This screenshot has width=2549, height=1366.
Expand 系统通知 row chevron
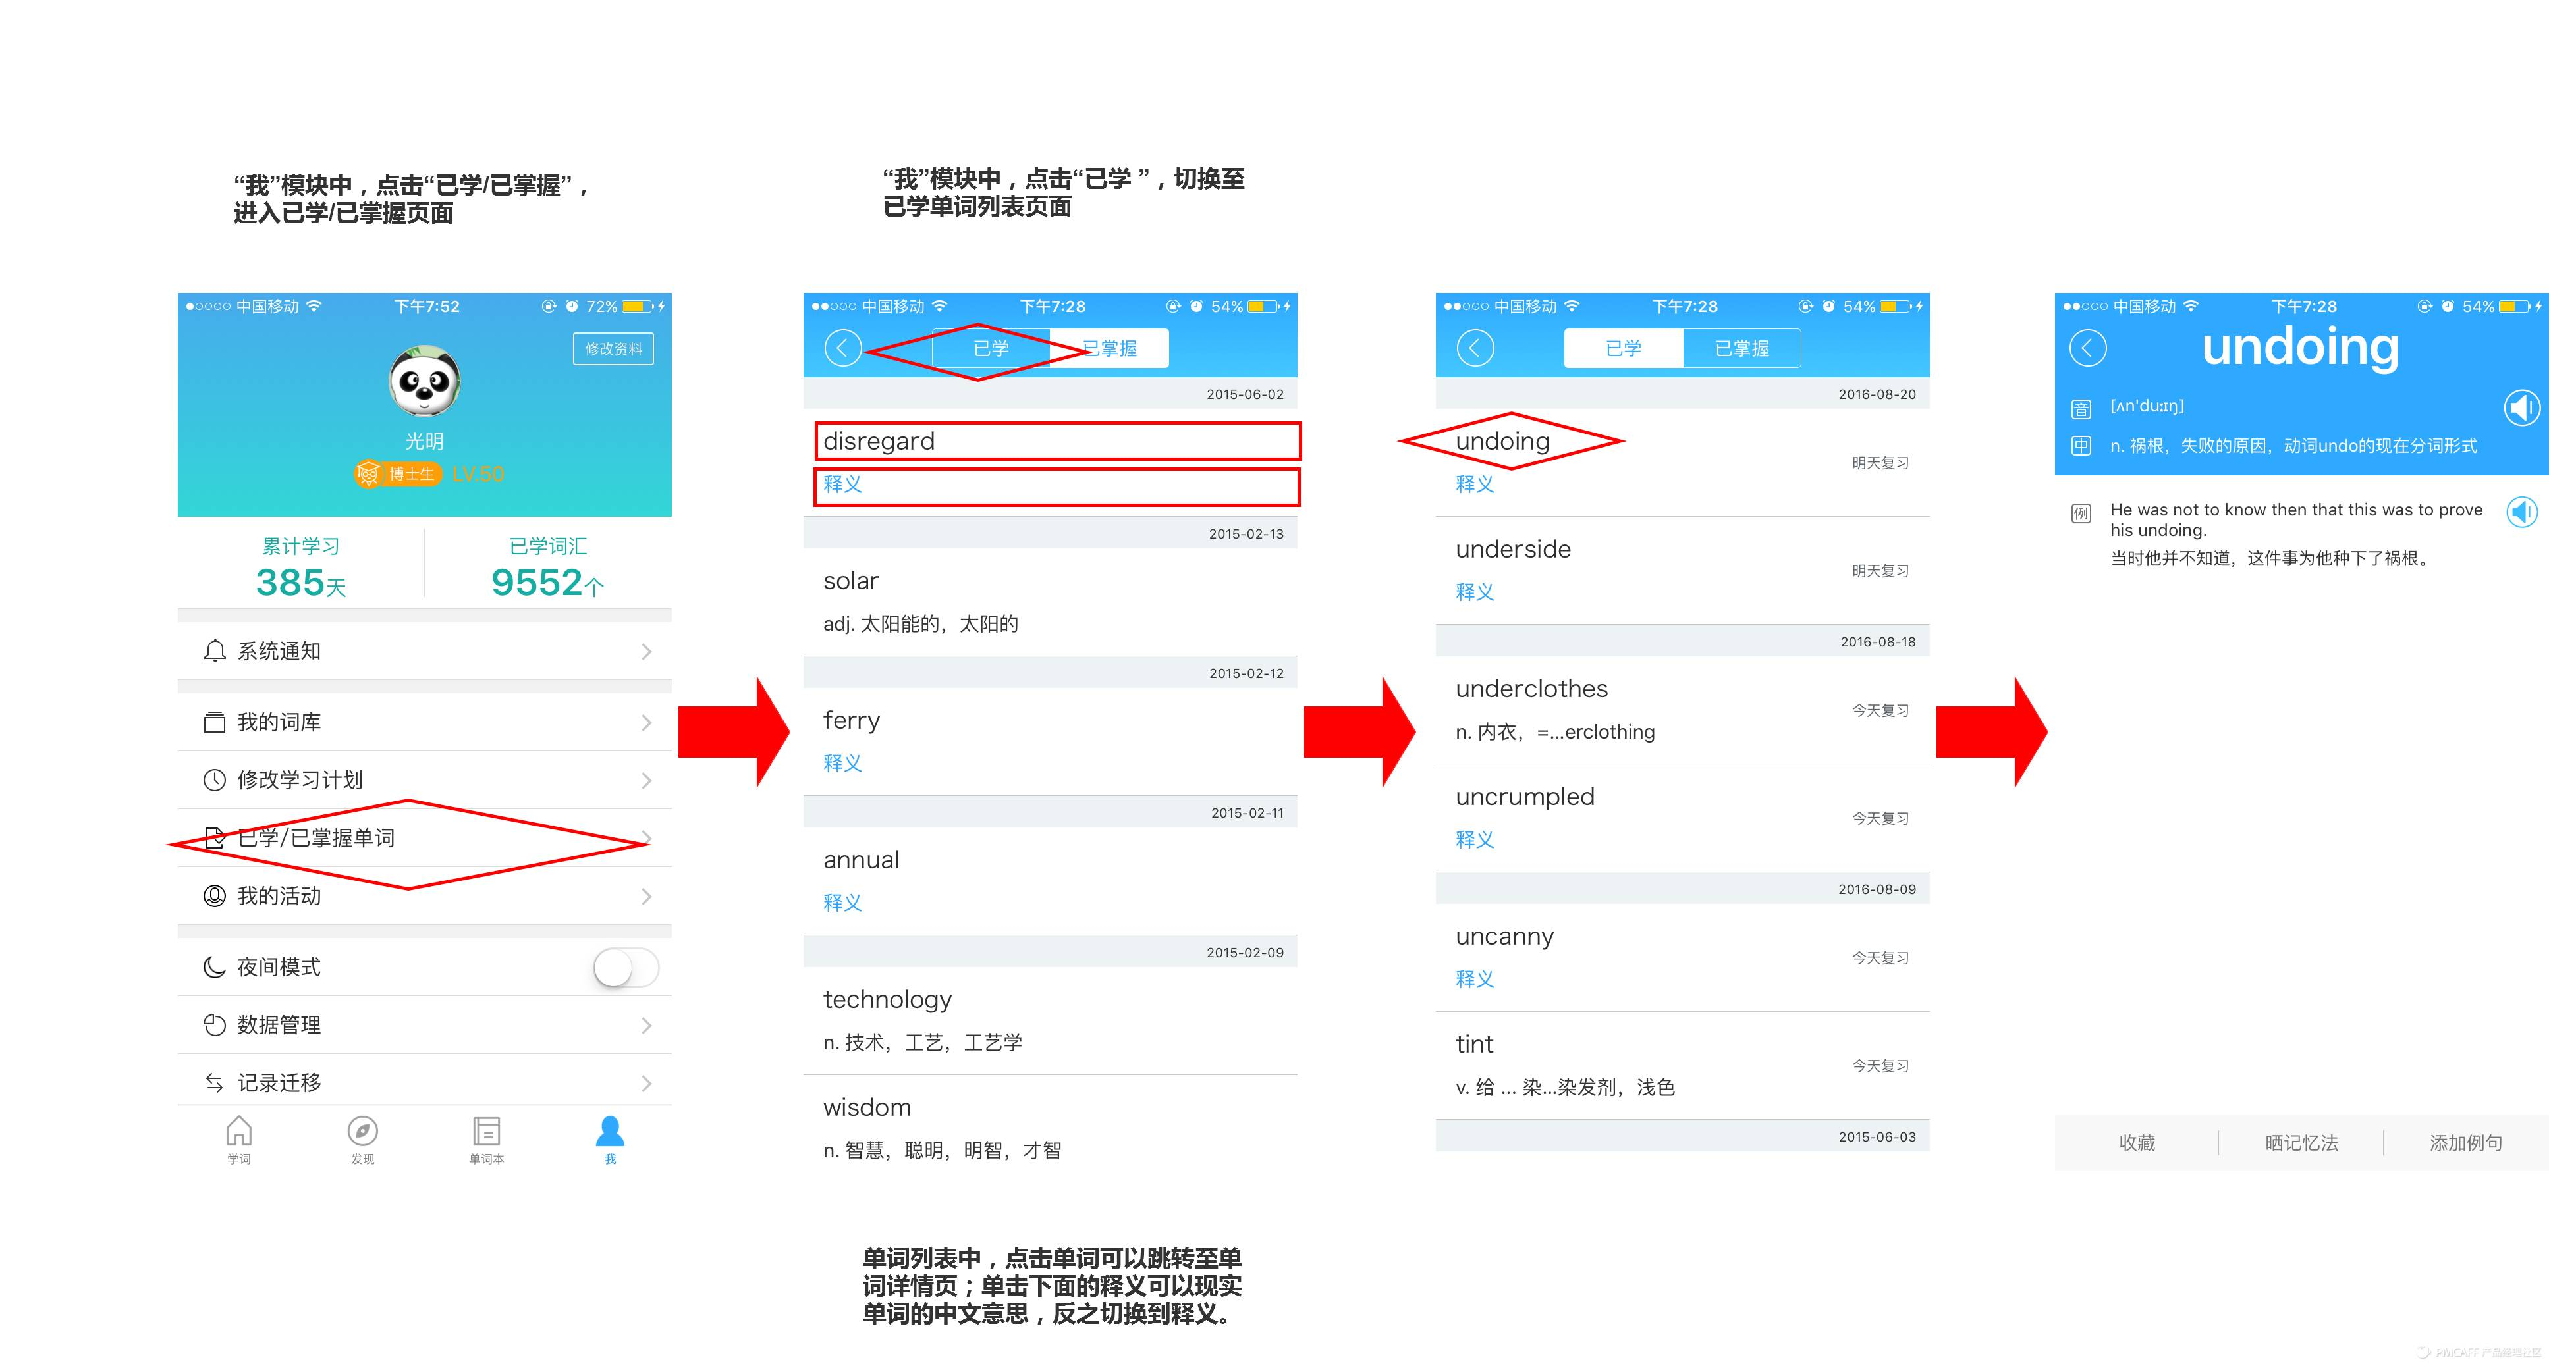click(646, 652)
